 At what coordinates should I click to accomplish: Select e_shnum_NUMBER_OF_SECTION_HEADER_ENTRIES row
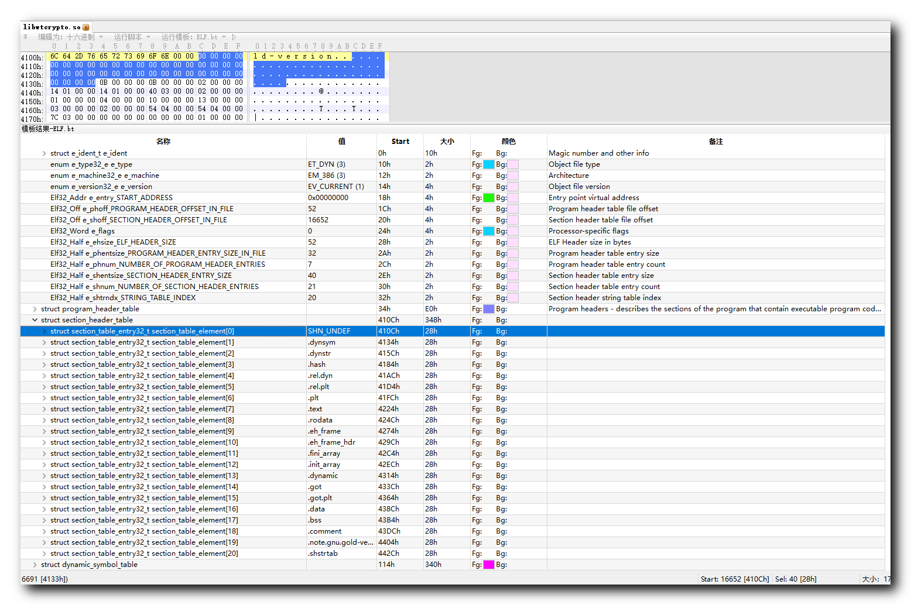click(x=453, y=287)
